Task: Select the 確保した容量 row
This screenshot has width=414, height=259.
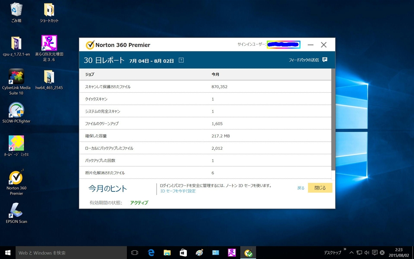Action: pos(205,136)
